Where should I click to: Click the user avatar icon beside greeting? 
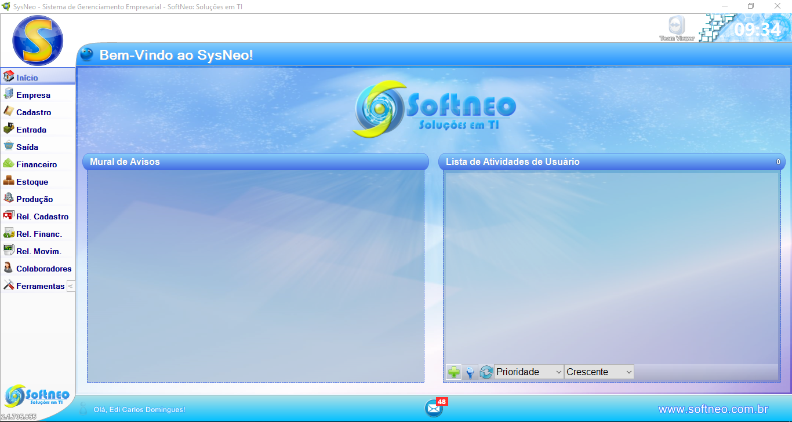[83, 409]
